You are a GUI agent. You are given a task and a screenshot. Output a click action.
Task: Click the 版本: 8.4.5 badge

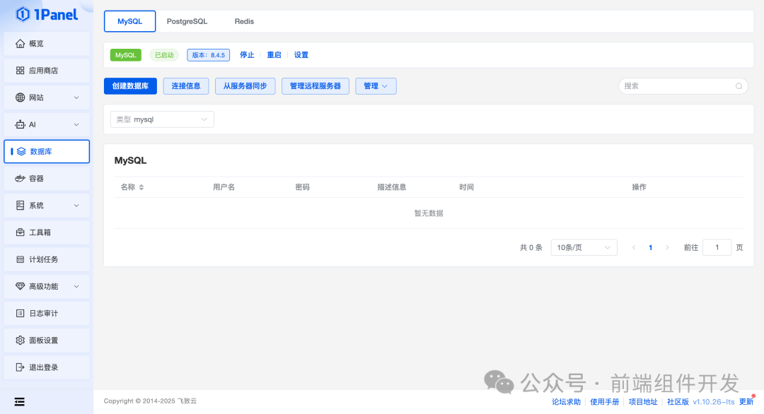pyautogui.click(x=209, y=55)
